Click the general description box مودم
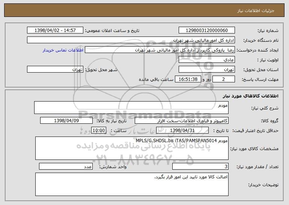Image resolution: width=289 pixels, height=205 pixels. (x=131, y=108)
